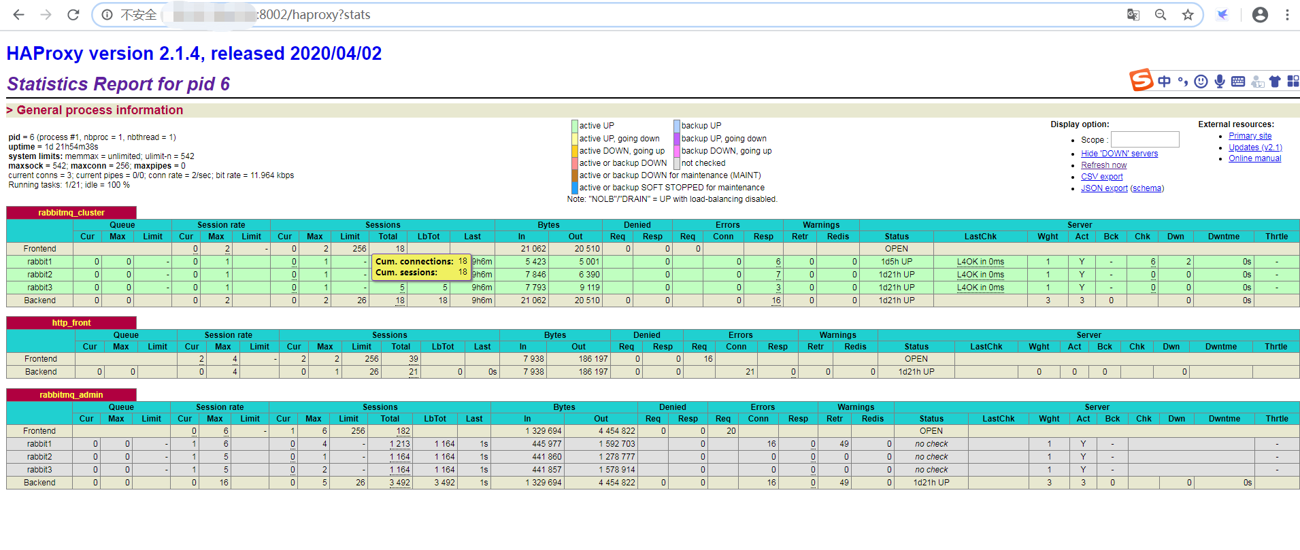Focus the Scope text field
The image size is (1300, 550).
point(1145,139)
